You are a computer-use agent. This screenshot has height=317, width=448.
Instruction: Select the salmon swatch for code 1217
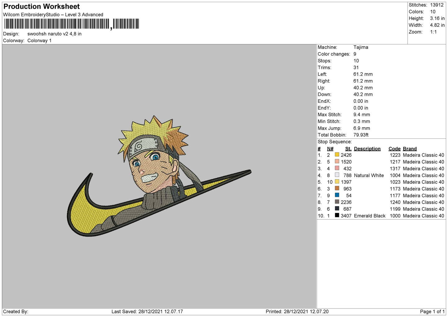point(337,161)
